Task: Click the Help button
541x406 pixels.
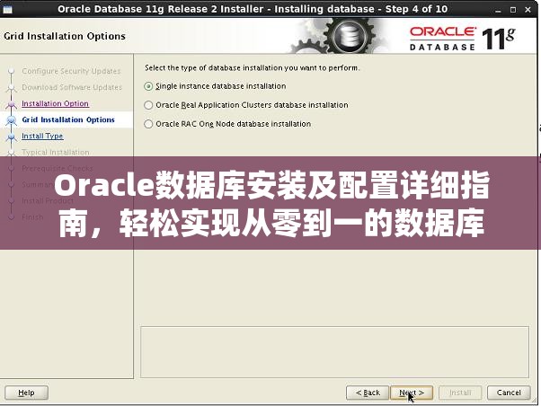Action: (26, 393)
